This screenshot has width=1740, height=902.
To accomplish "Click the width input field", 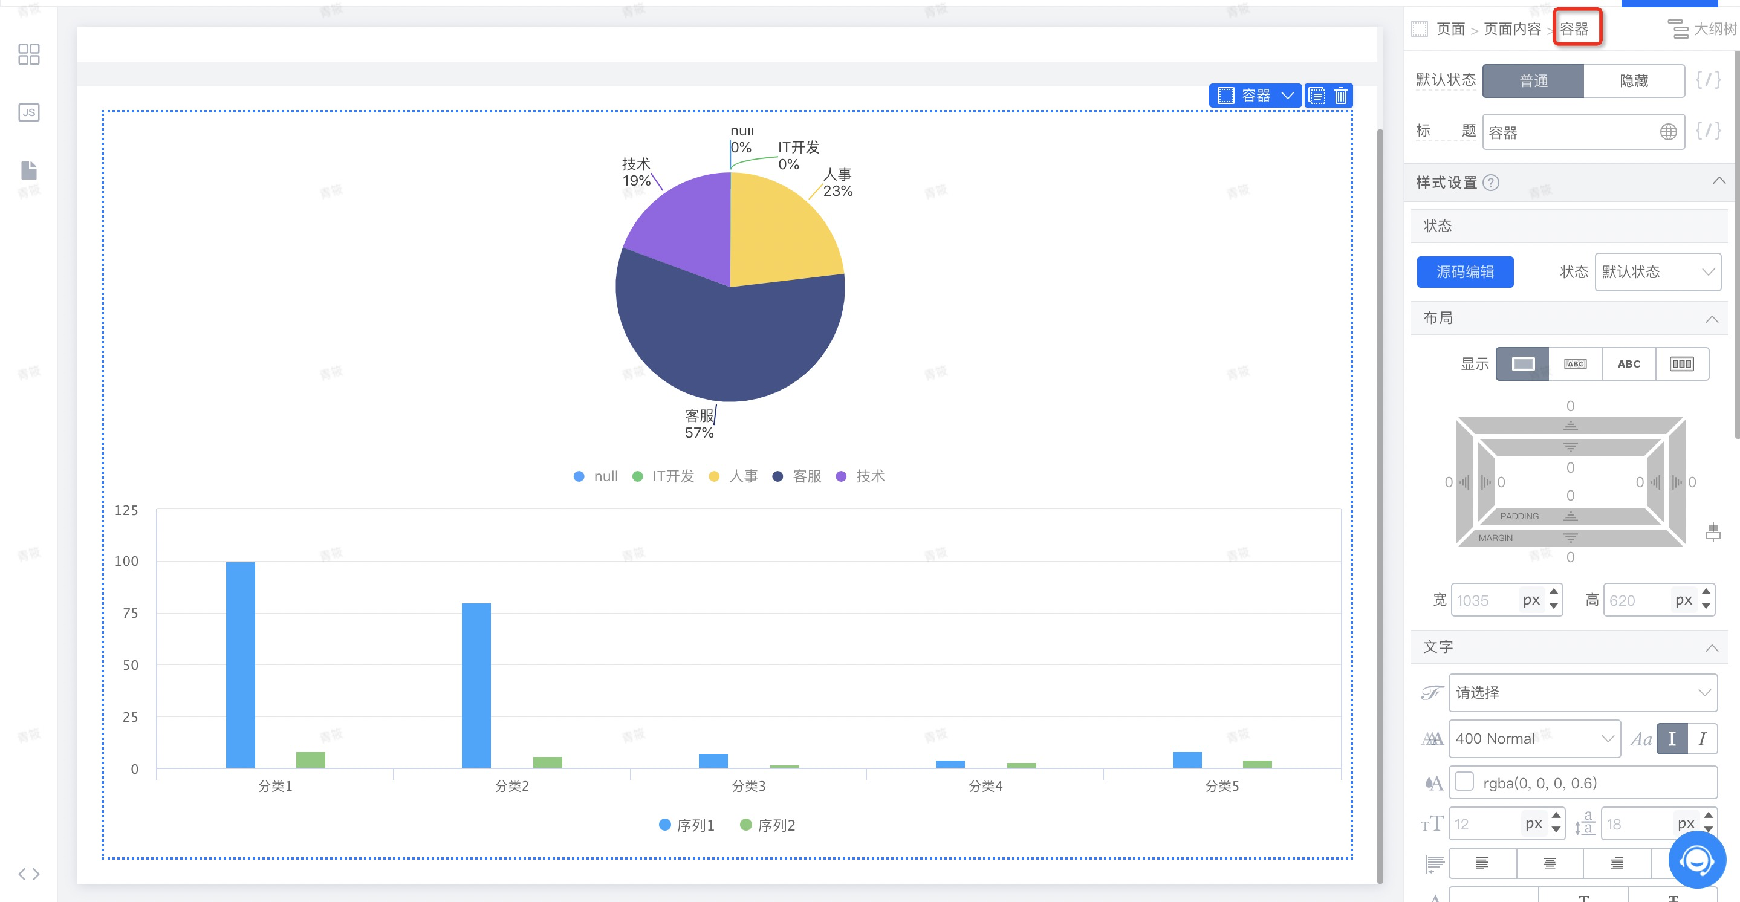I will coord(1483,600).
